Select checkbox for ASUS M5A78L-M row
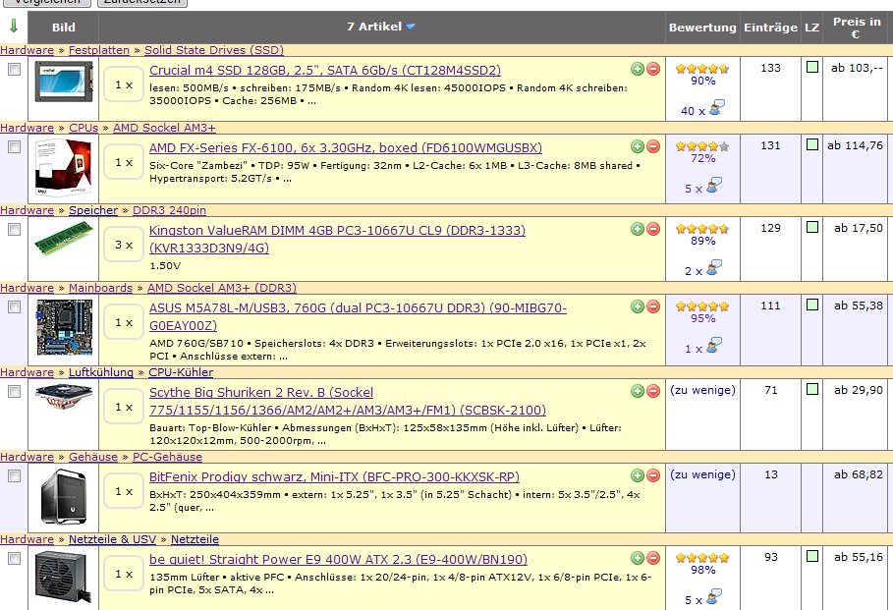This screenshot has width=893, height=610. click(x=14, y=307)
